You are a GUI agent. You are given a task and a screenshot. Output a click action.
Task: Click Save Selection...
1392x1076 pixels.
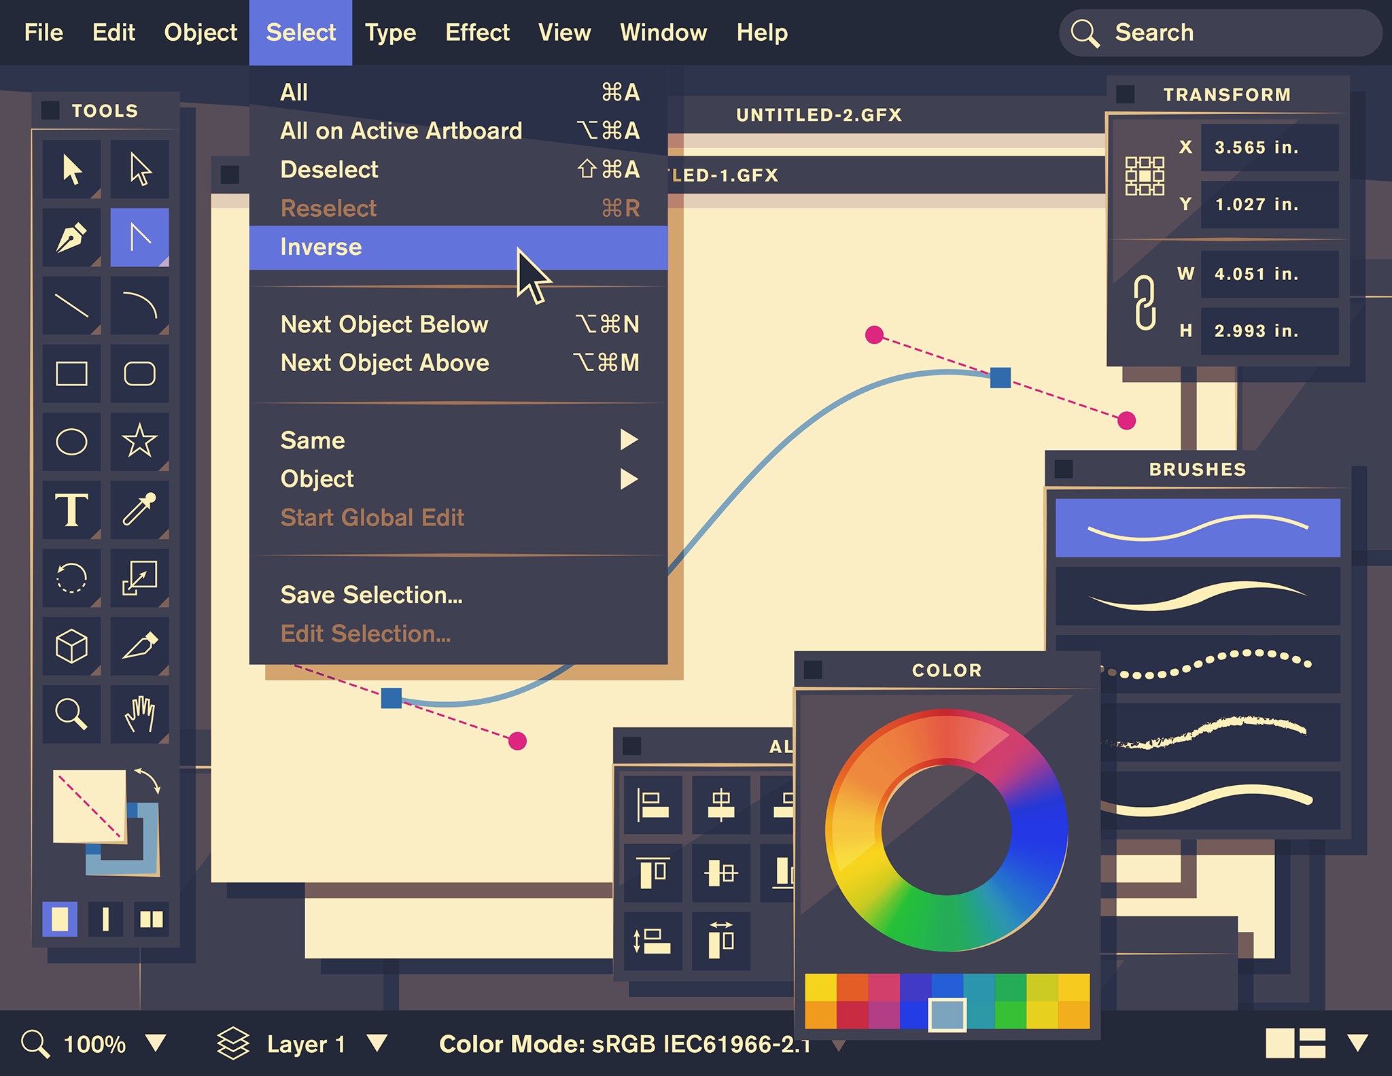371,595
